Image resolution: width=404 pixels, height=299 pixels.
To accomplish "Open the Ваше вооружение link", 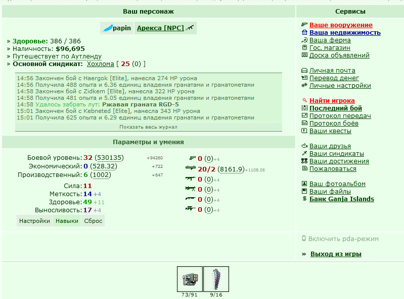I will (341, 25).
